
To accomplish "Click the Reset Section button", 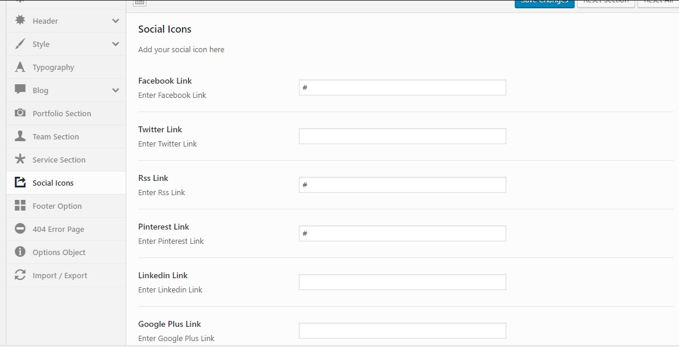I will coord(606,2).
